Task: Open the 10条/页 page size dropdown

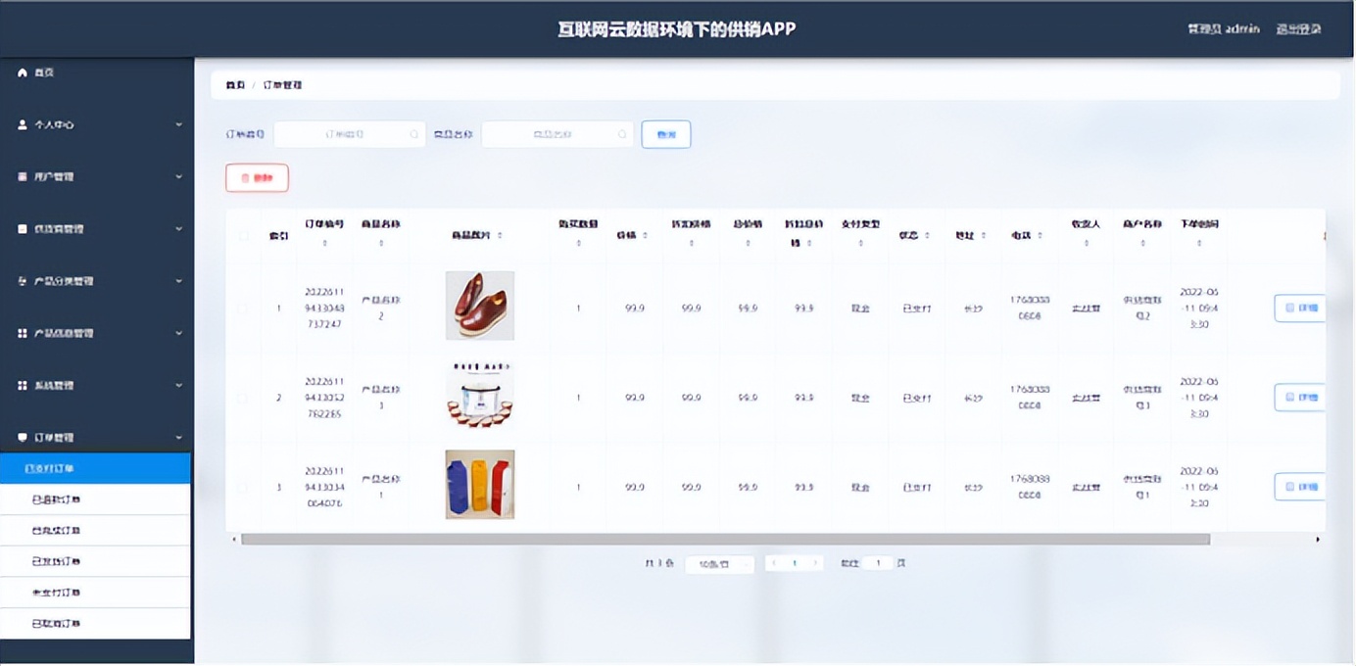Action: pos(719,563)
